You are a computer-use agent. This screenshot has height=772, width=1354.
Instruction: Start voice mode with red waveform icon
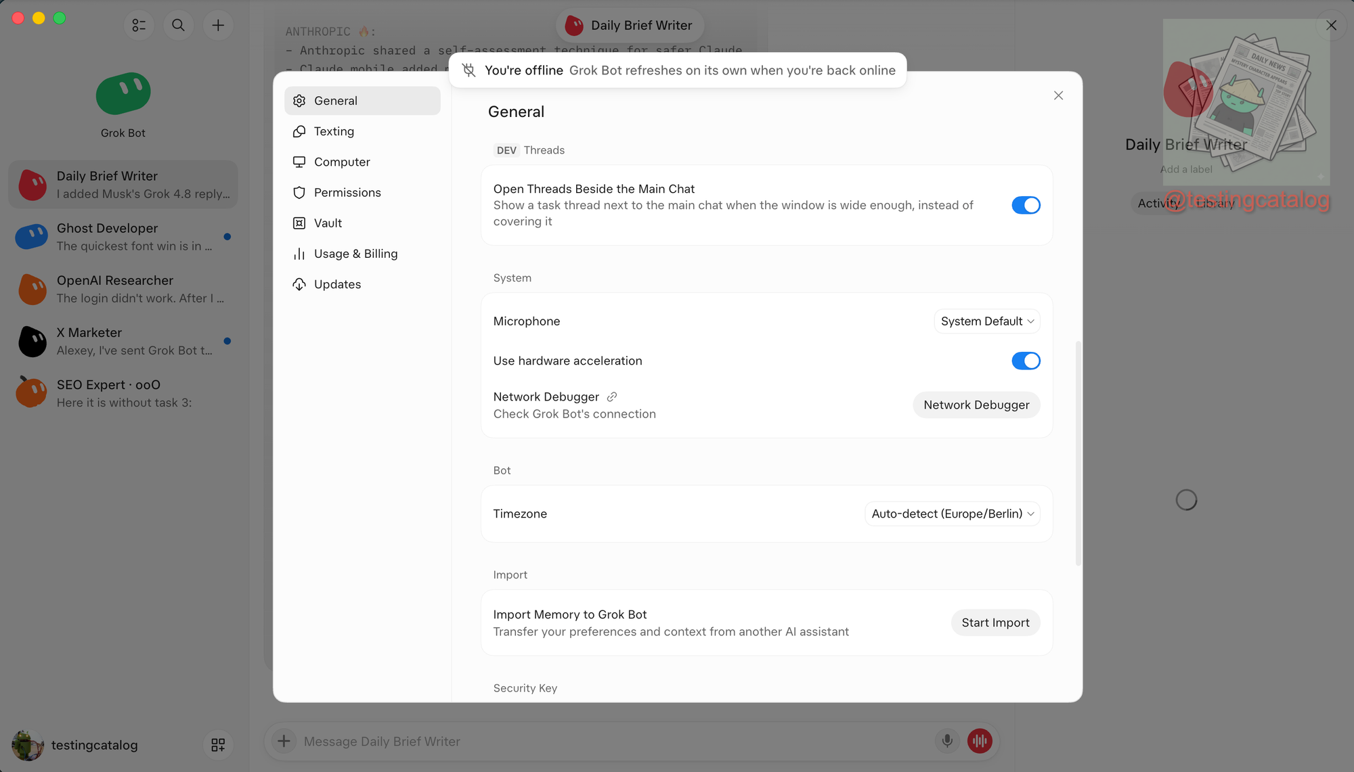point(980,741)
